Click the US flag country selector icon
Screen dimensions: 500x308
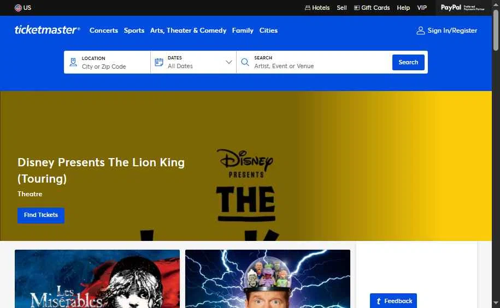[18, 8]
